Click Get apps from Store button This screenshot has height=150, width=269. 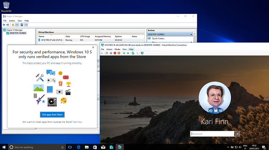coord(52,115)
